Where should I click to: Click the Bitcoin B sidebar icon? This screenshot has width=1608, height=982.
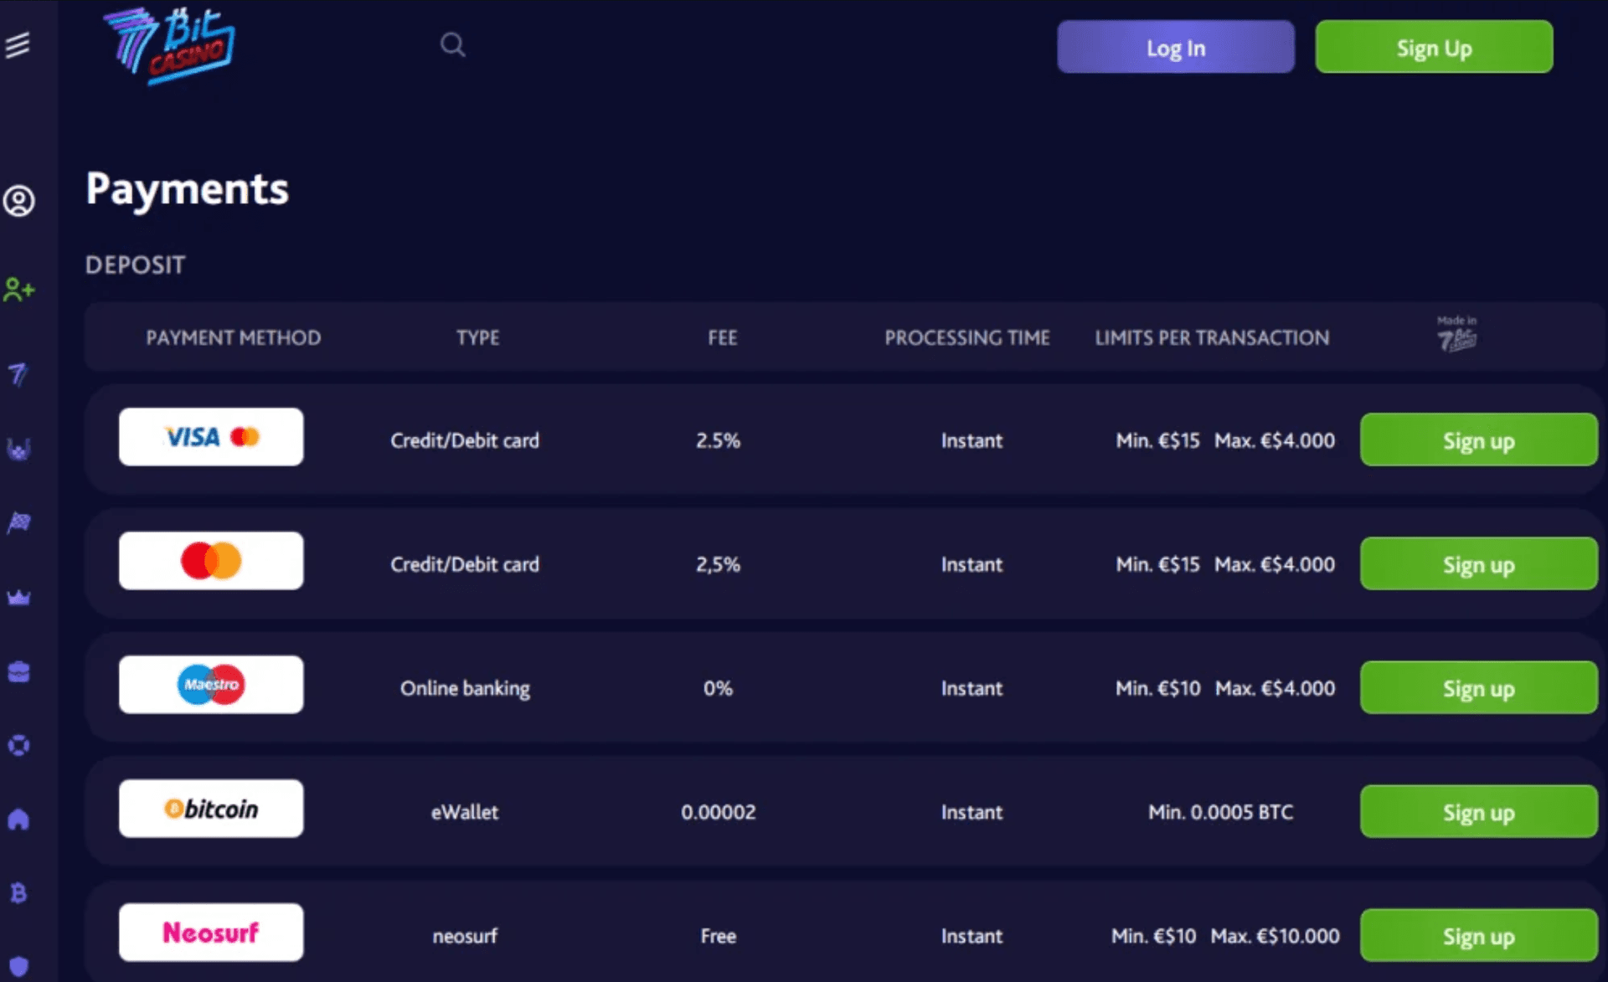pos(18,893)
